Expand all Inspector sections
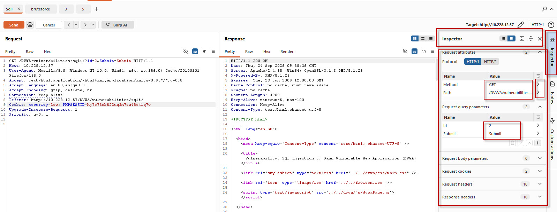 [522, 39]
